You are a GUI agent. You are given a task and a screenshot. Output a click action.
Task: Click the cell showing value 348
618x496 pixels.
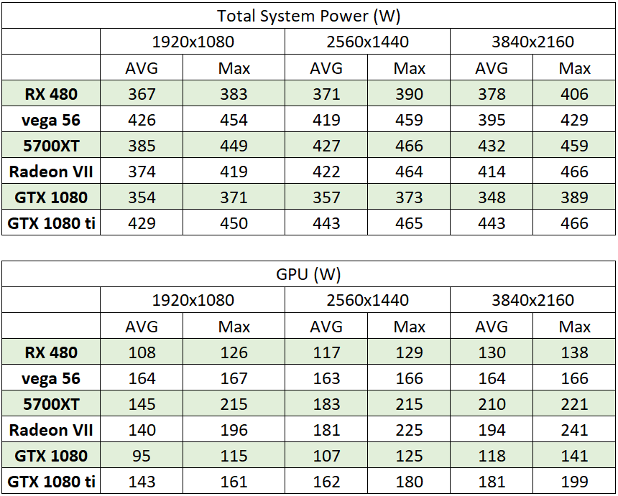coord(492,197)
